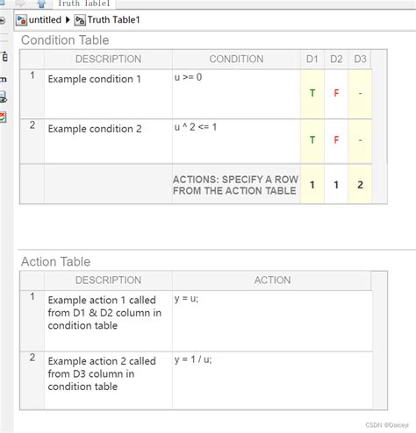Image resolution: width=416 pixels, height=433 pixels.
Task: Toggle D2 value for condition 1
Action: [x=336, y=94]
